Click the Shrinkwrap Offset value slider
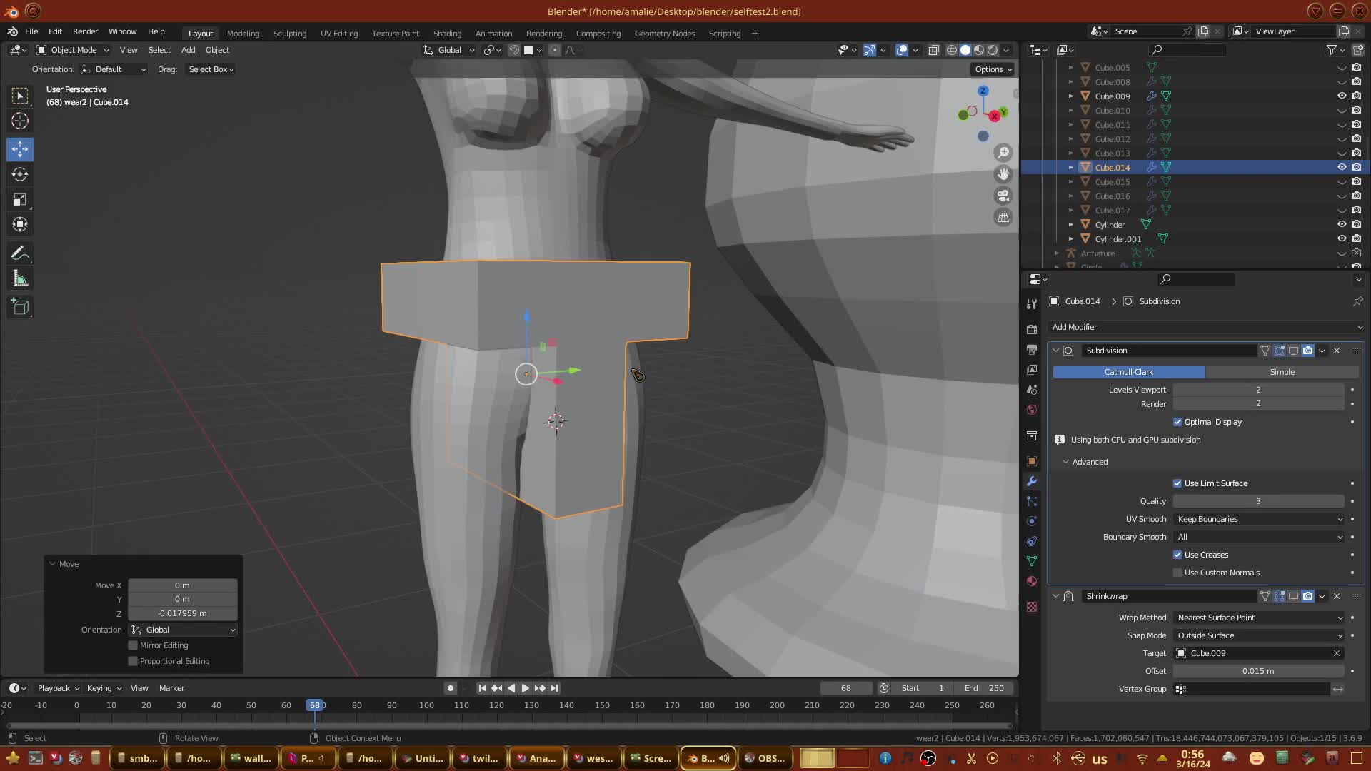 (1257, 671)
